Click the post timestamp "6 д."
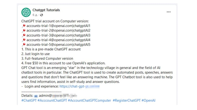 coord(35,15)
